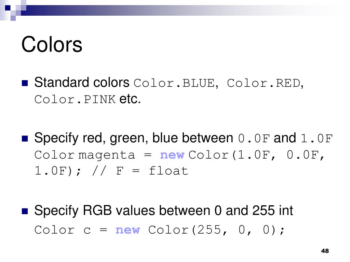The width and height of the screenshot is (350, 262).
Task: Click the Color.RED code text
Action: pyautogui.click(x=264, y=83)
